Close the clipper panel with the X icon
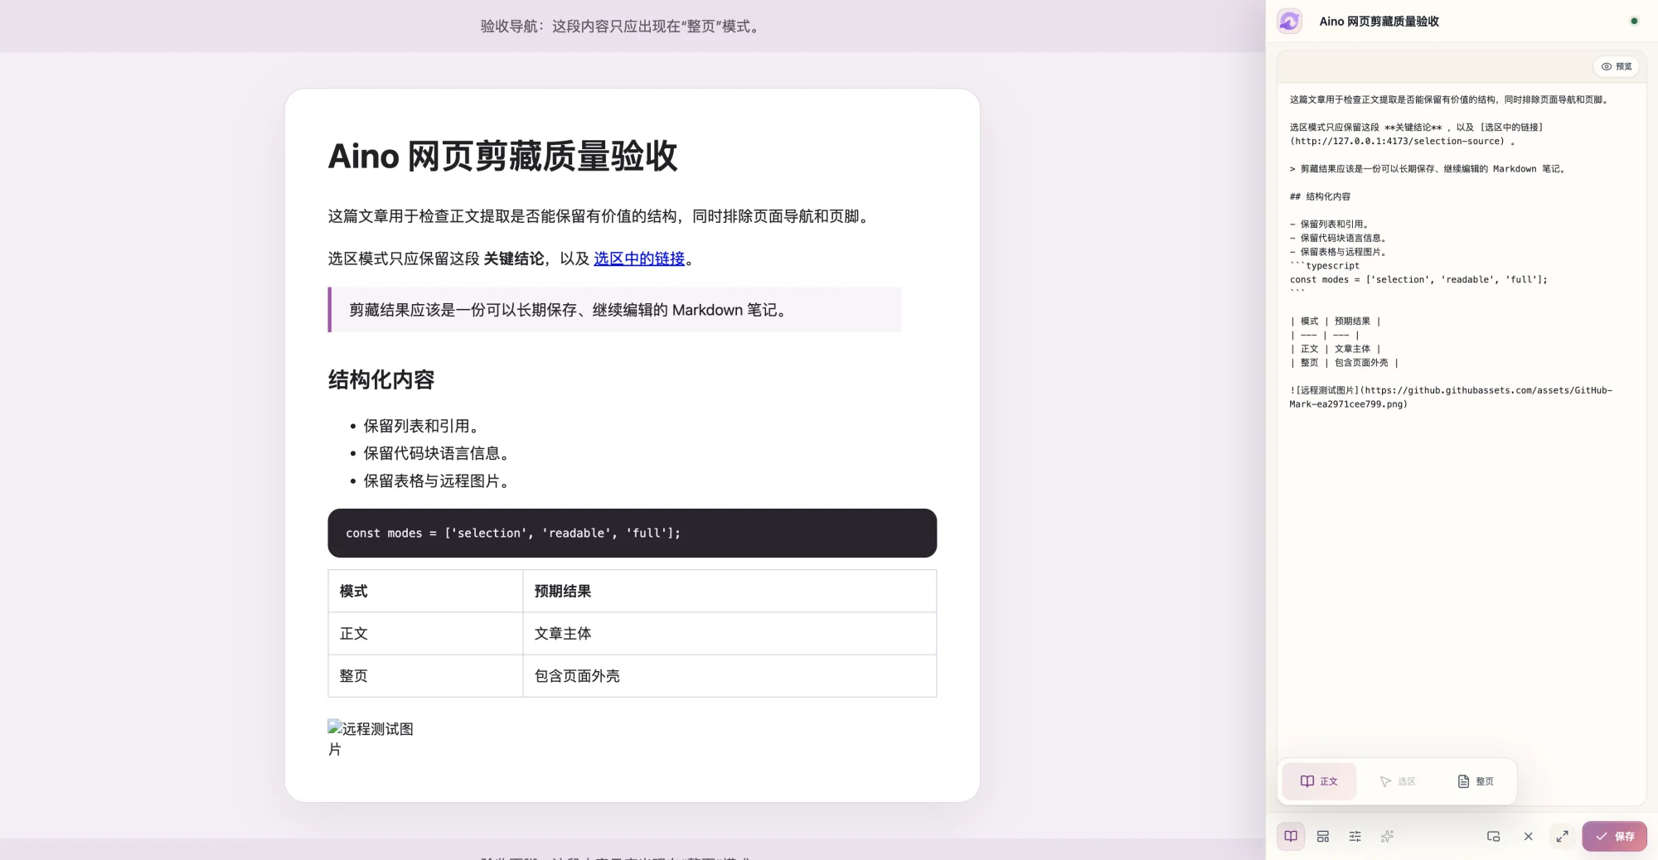The height and width of the screenshot is (860, 1658). point(1528,837)
